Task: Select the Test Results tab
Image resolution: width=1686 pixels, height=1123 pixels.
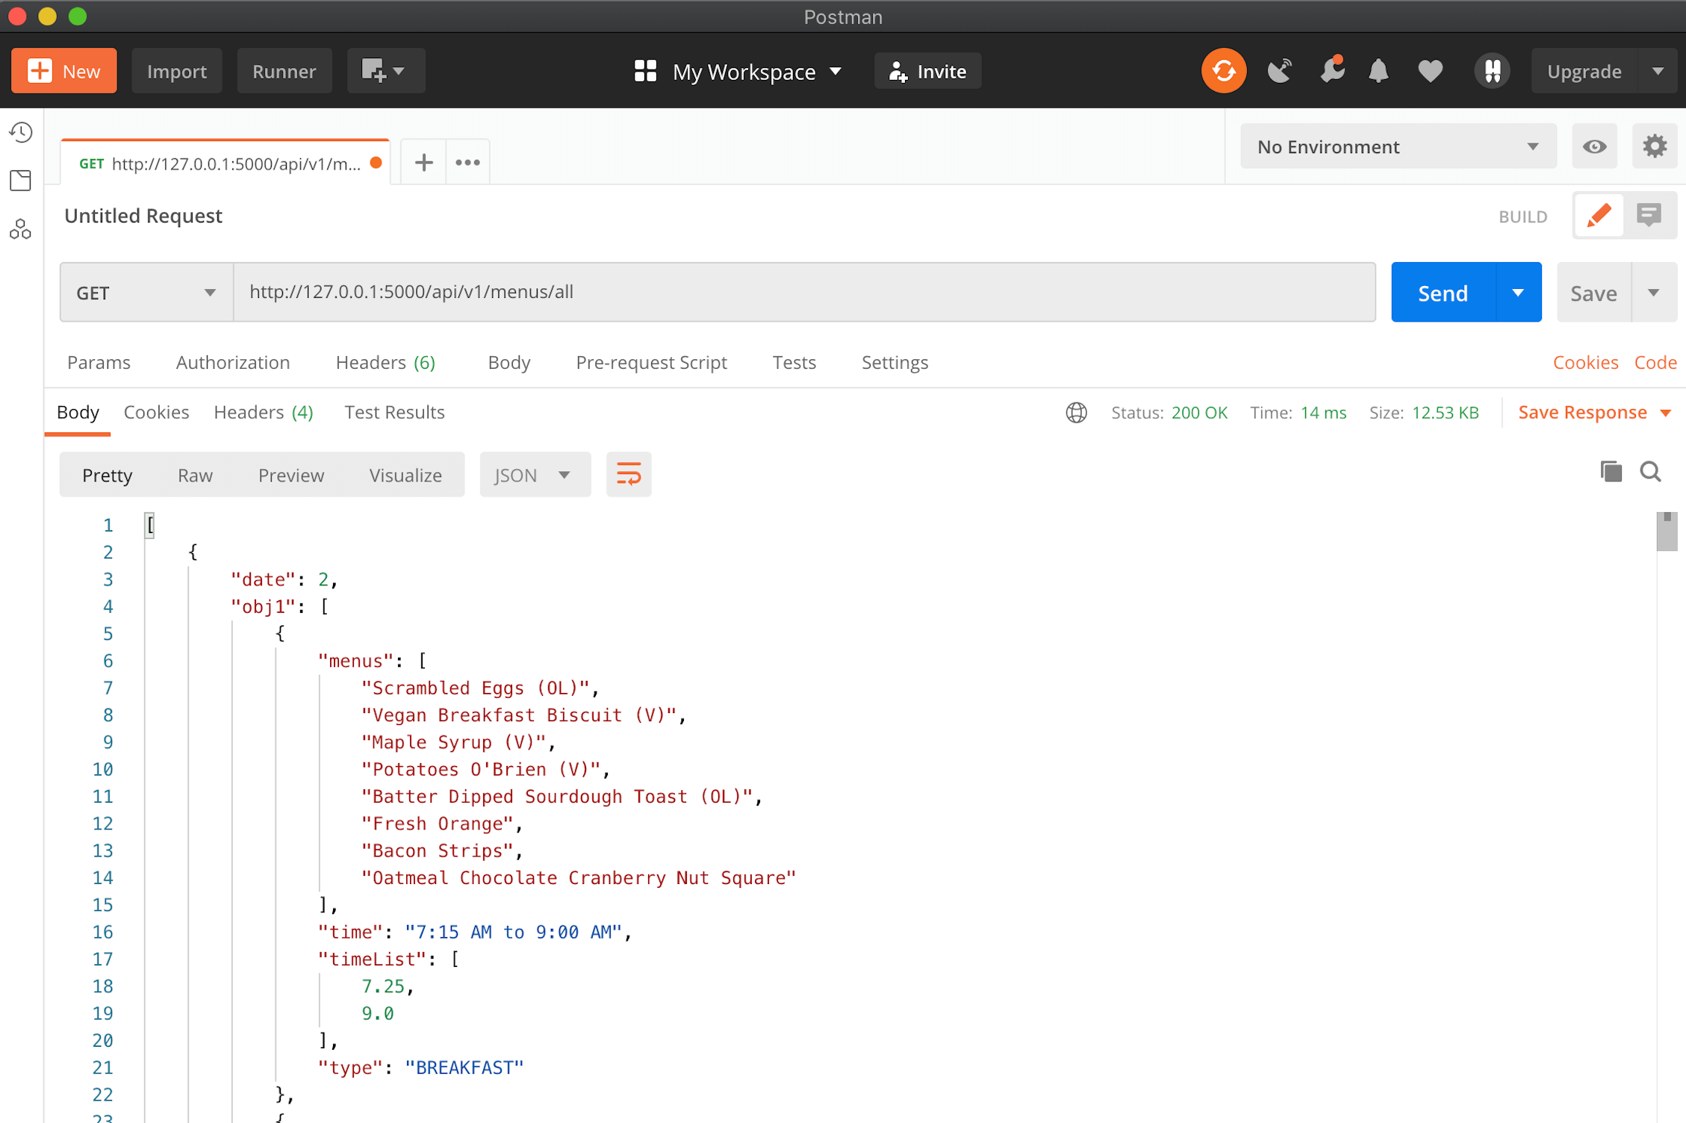Action: tap(394, 413)
